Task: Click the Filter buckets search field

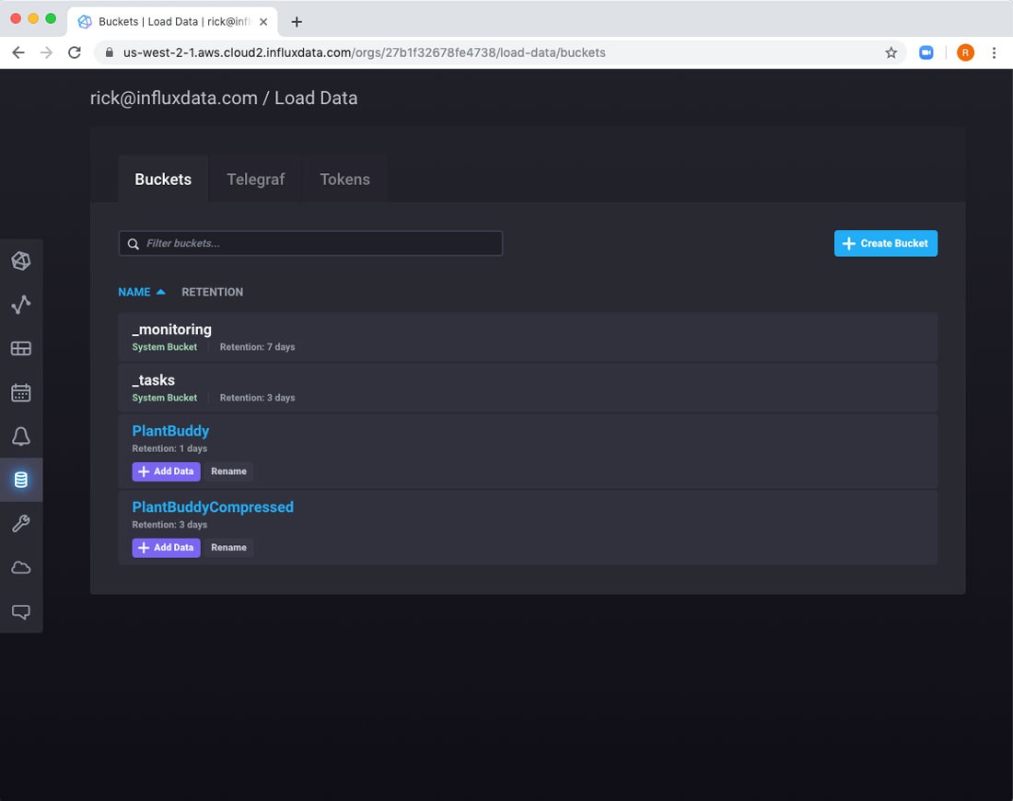Action: (310, 243)
